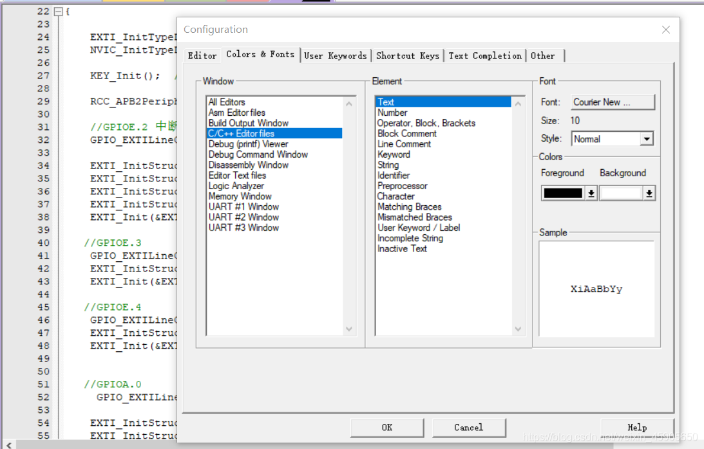The image size is (704, 449).
Task: Select the Colors & Fonts tab
Action: tap(260, 54)
